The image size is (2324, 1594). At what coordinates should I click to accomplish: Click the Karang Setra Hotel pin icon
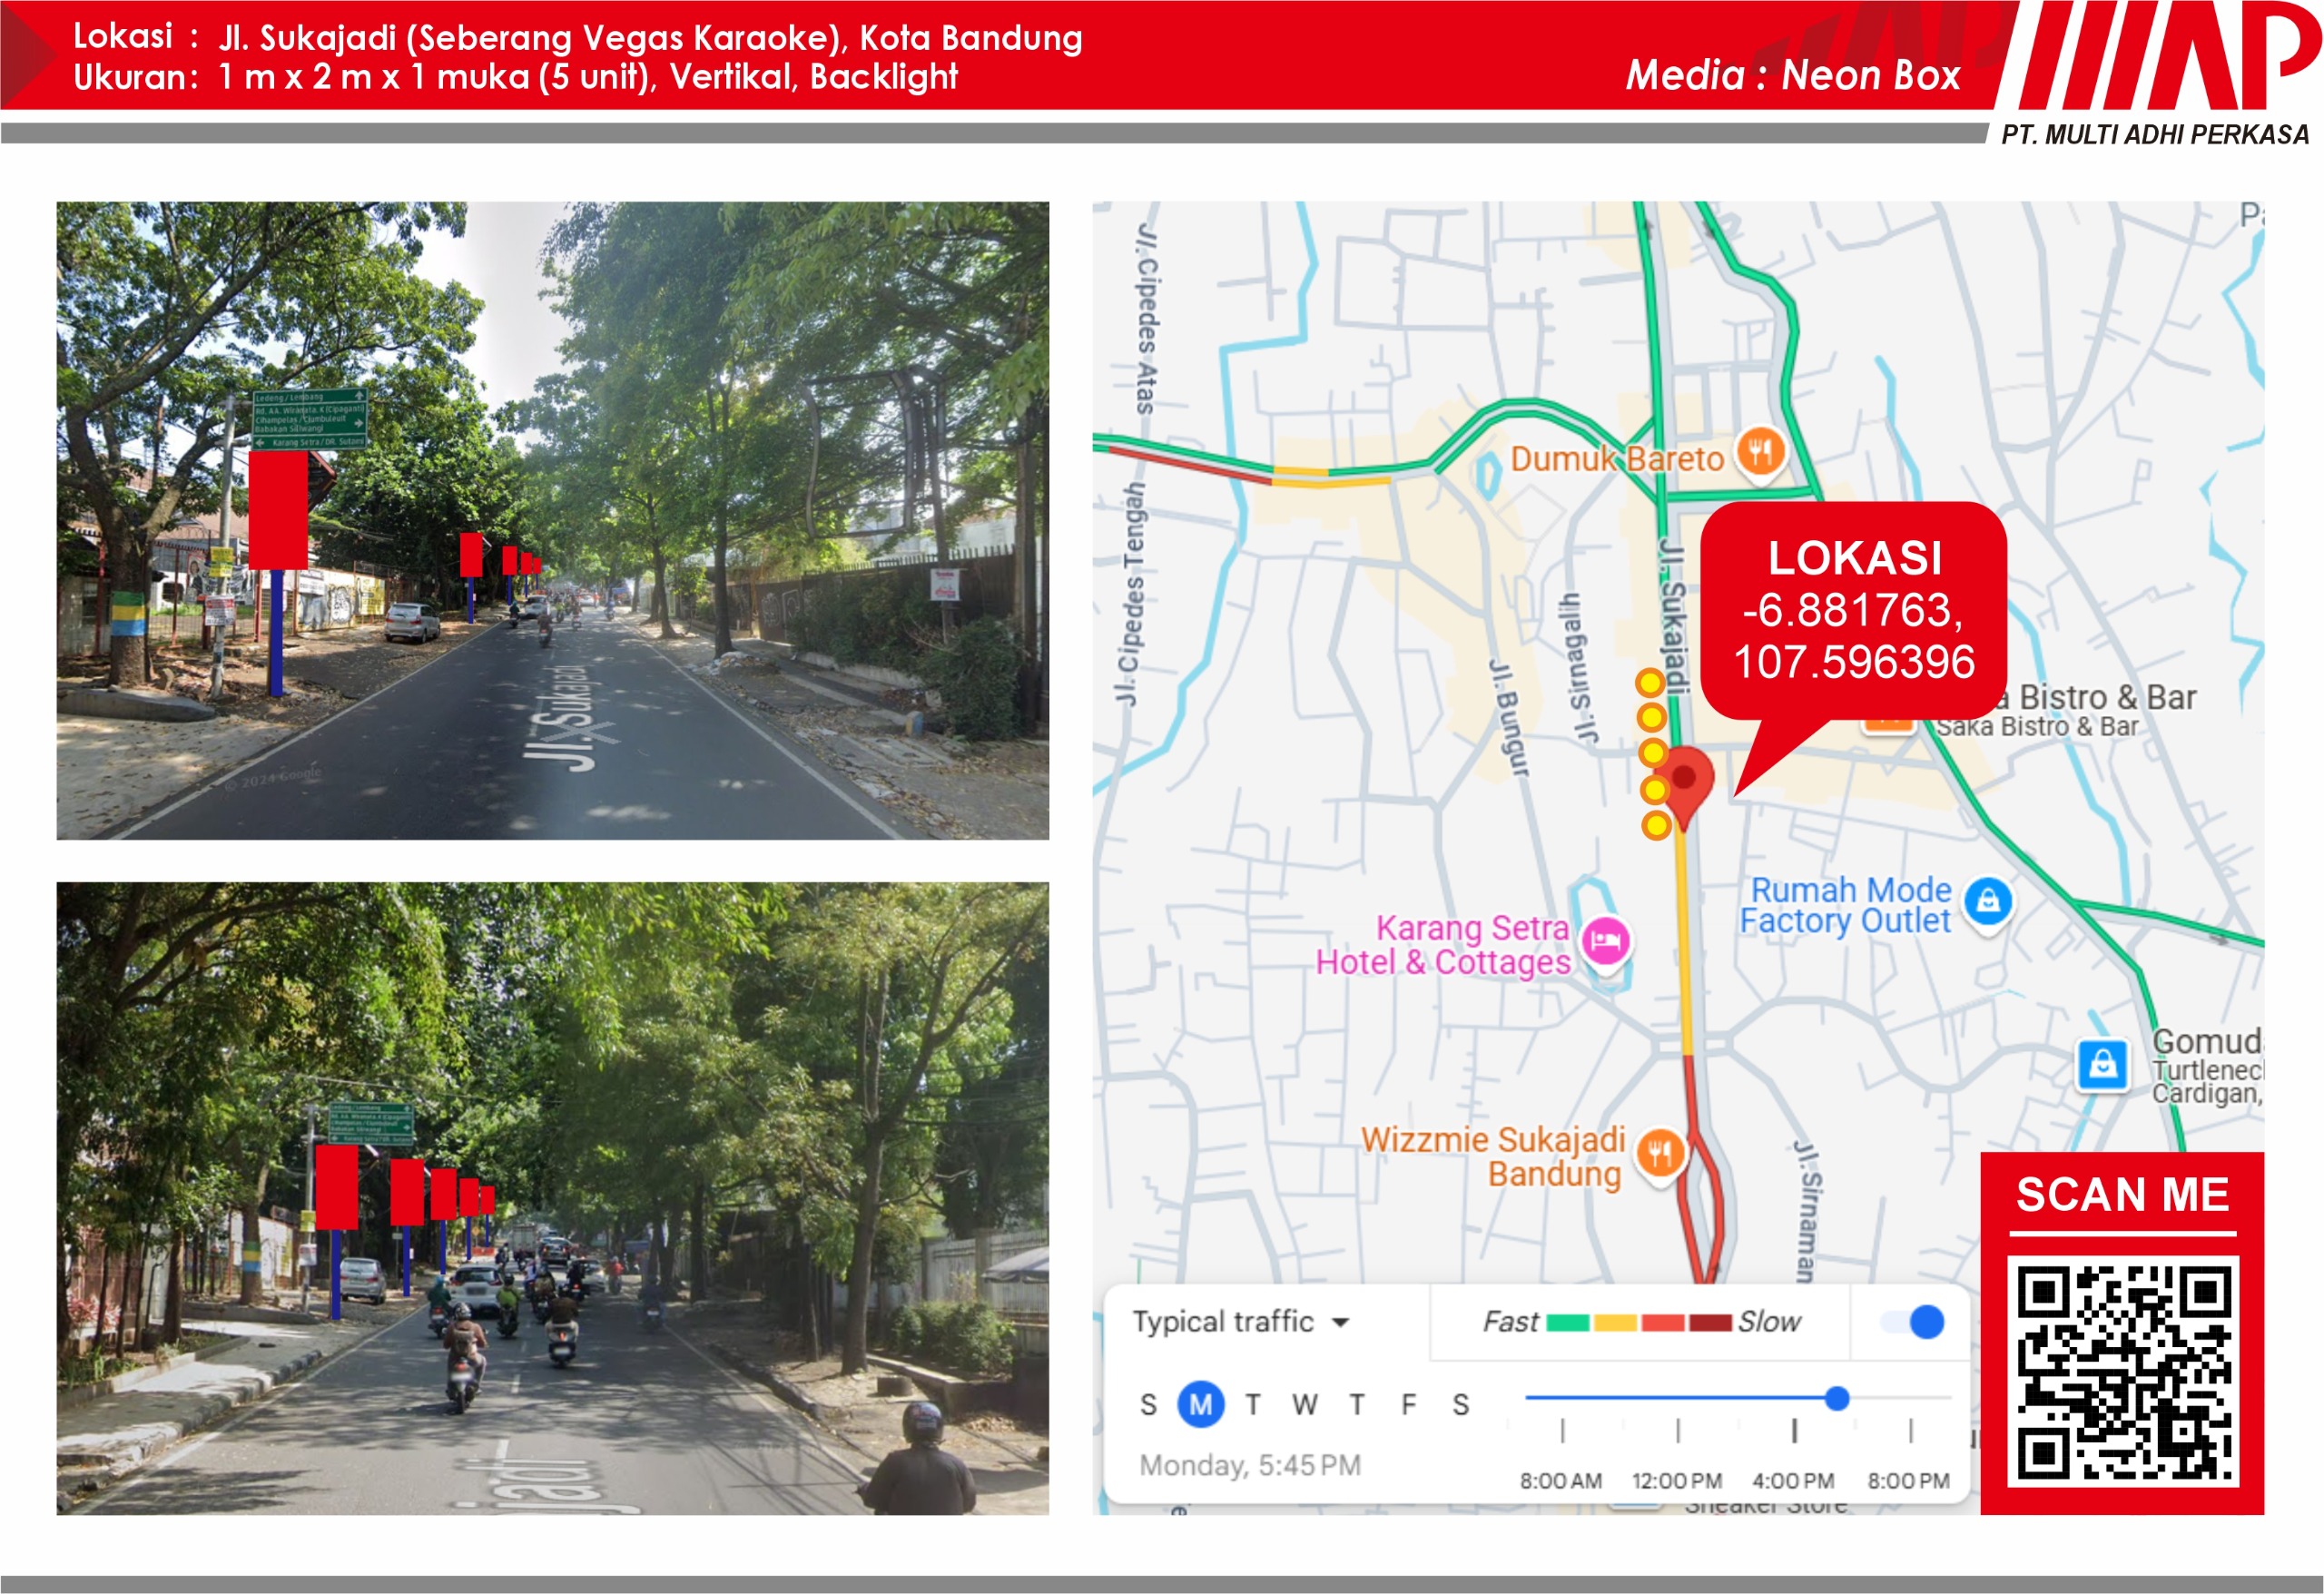pyautogui.click(x=1606, y=941)
